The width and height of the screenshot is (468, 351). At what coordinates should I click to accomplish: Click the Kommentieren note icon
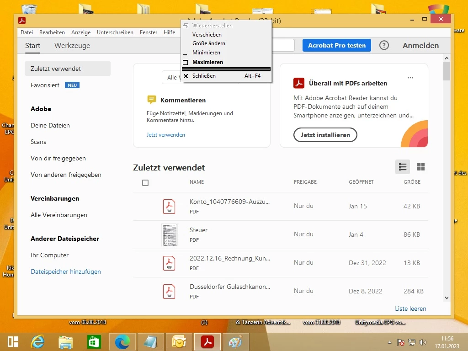[x=152, y=99]
